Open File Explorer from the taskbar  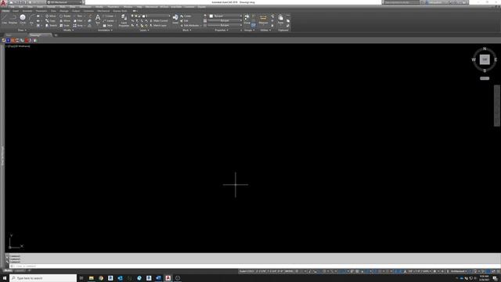pos(92,278)
